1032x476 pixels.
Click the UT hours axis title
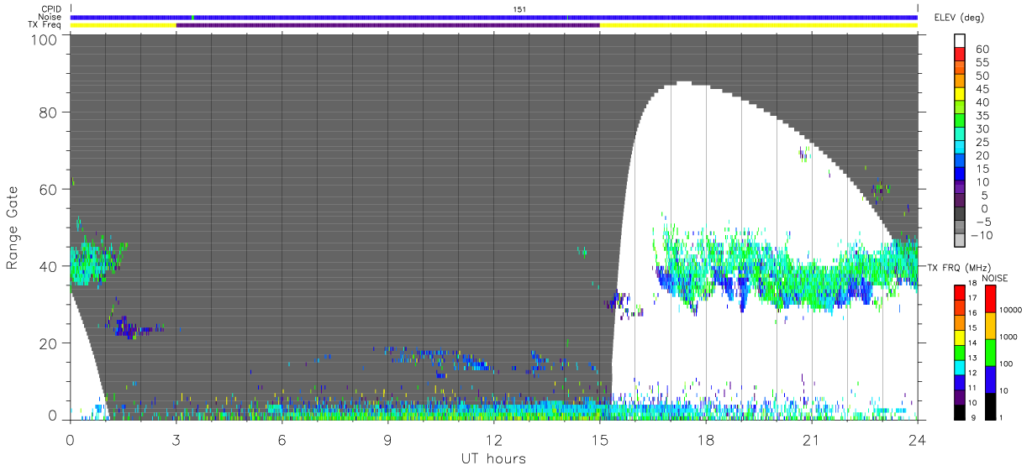pyautogui.click(x=493, y=458)
